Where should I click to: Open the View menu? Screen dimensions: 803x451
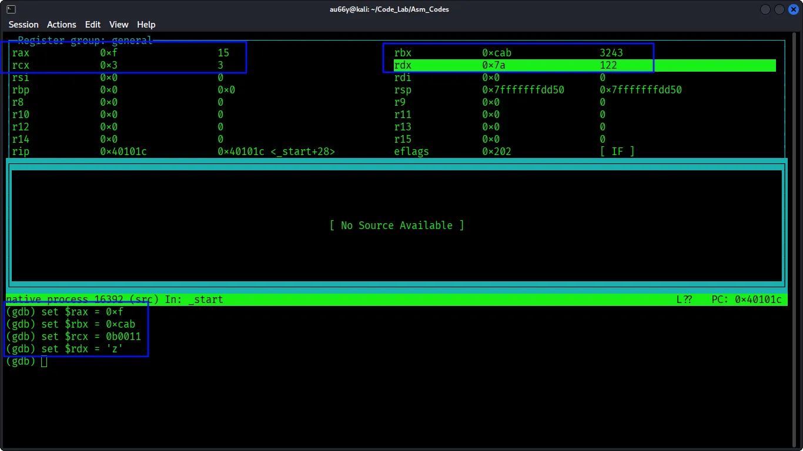119,25
